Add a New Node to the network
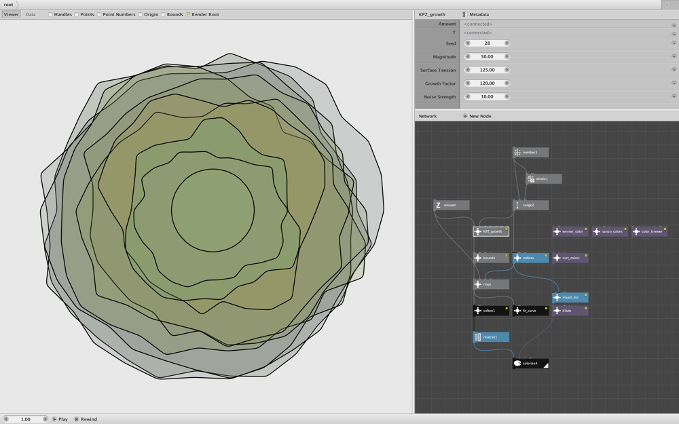 click(x=477, y=117)
